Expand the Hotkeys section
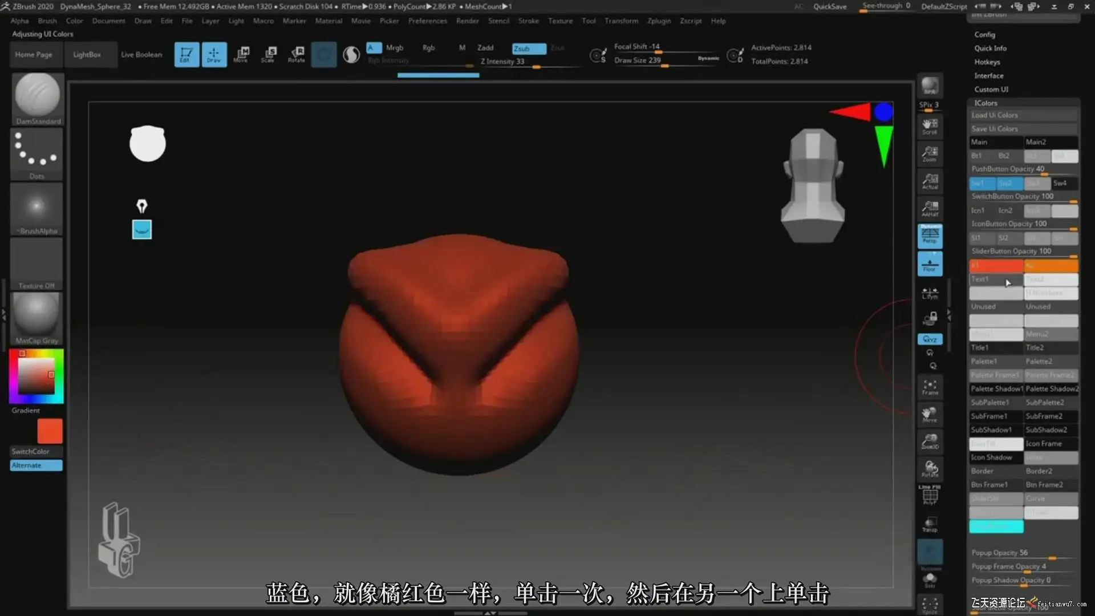 [x=987, y=62]
